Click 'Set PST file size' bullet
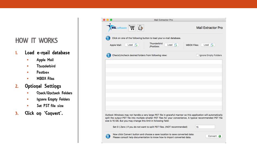 [50, 106]
